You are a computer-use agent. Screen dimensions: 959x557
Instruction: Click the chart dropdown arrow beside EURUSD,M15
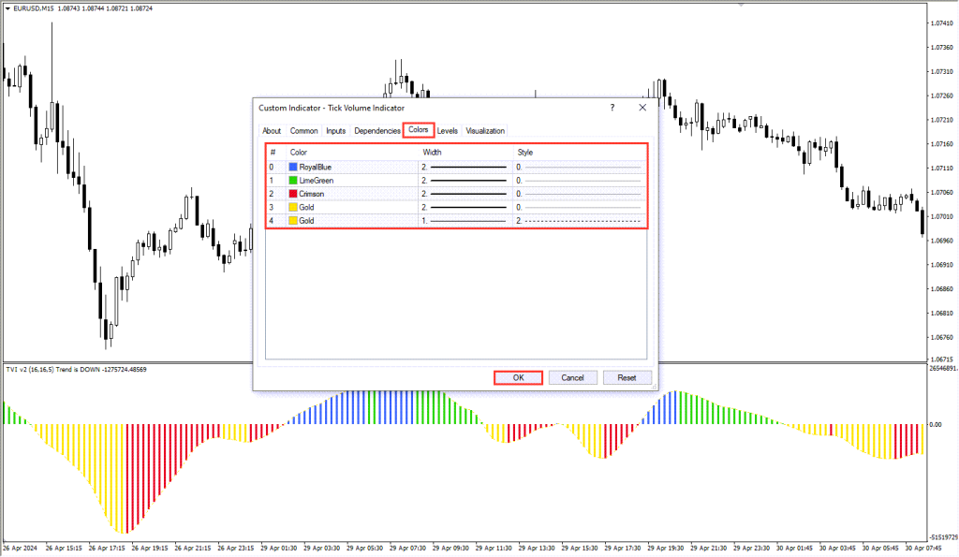tap(7, 8)
